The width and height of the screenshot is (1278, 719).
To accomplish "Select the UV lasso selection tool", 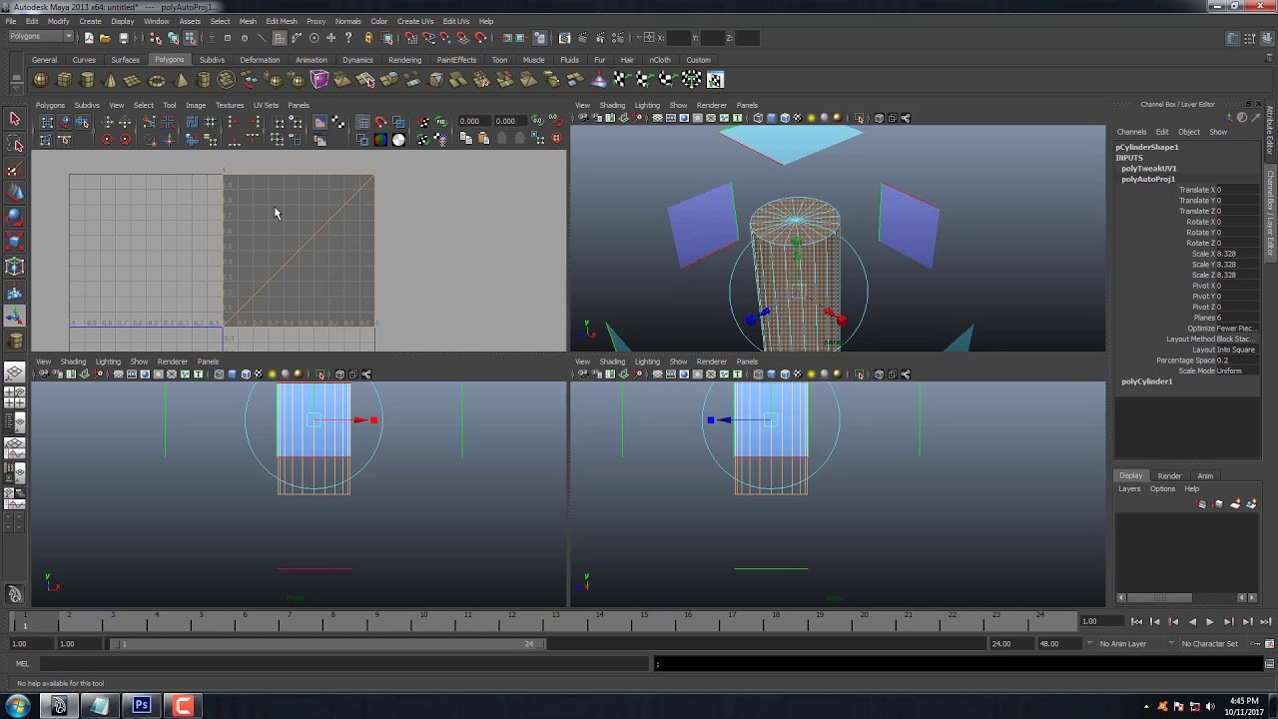I will point(13,144).
